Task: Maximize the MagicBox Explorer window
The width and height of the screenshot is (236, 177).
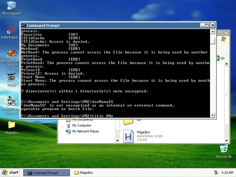Action: tap(221, 33)
